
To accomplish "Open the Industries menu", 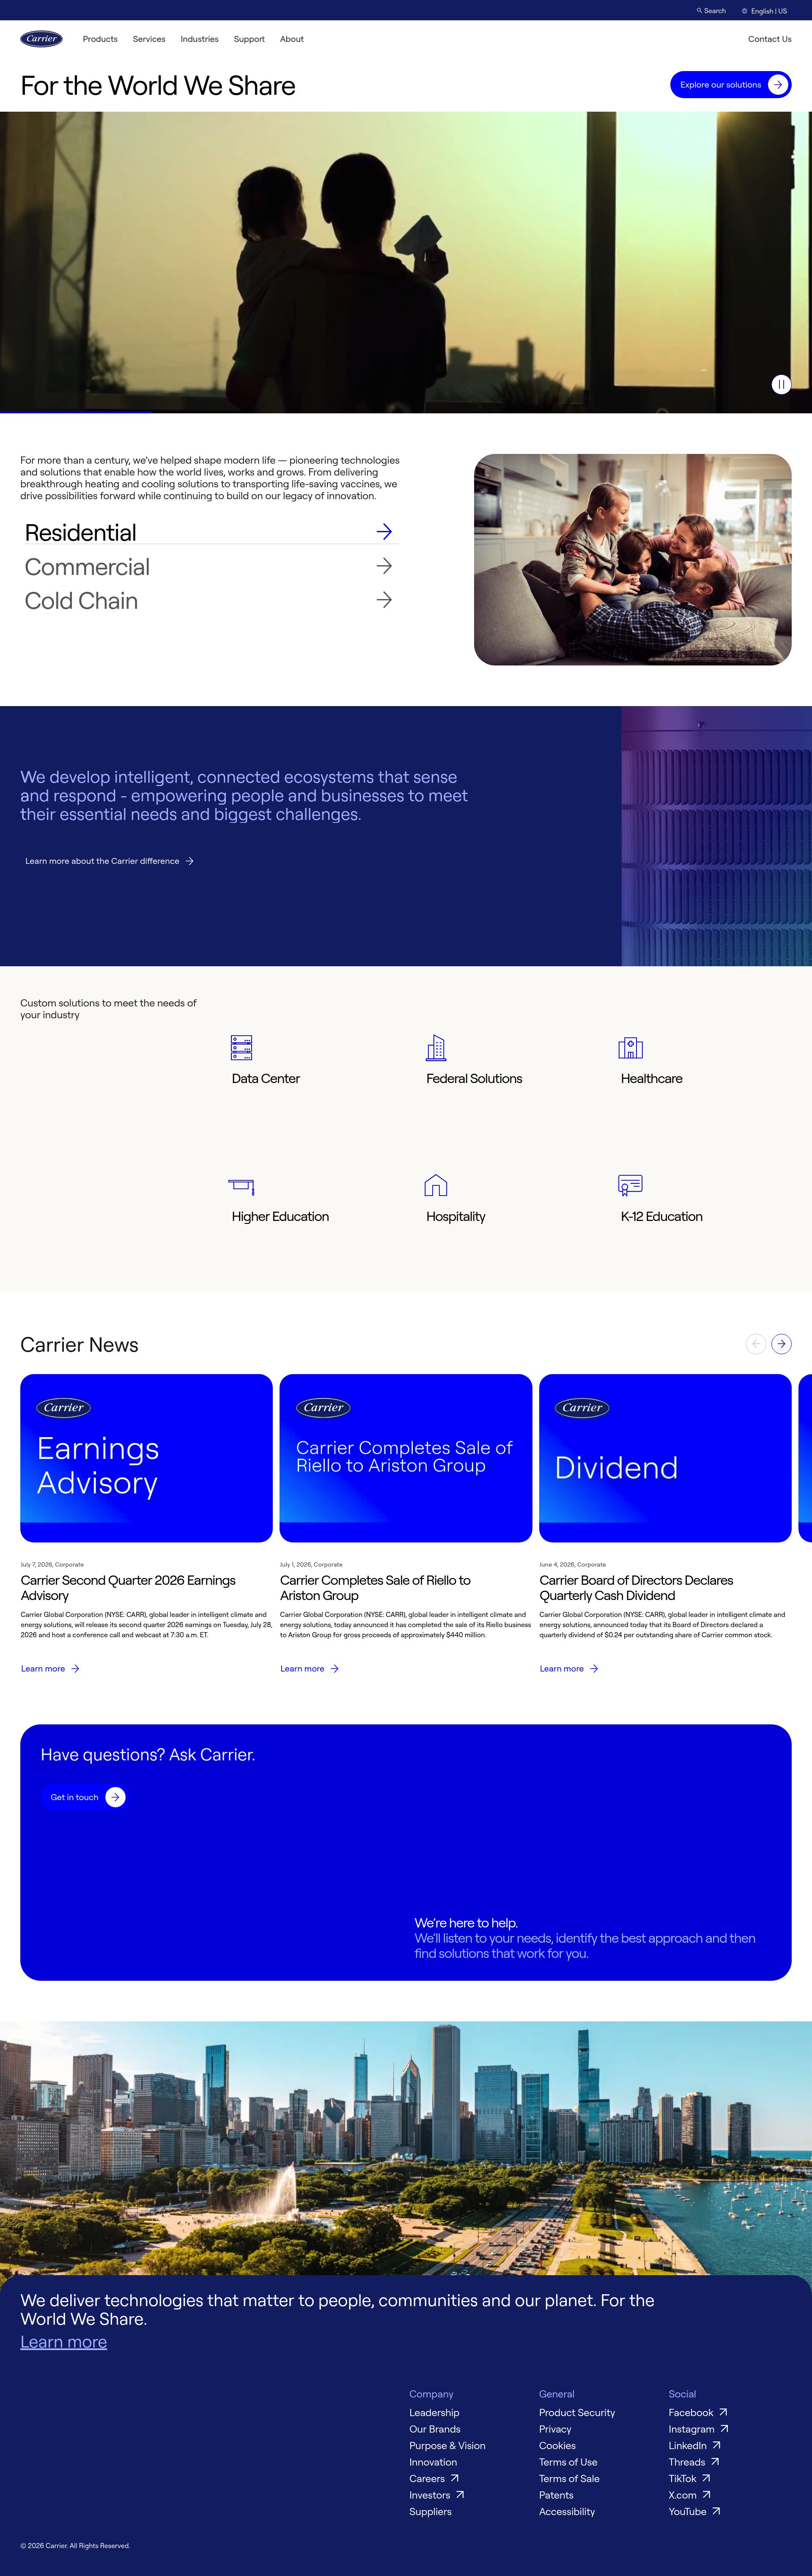I will click(199, 39).
